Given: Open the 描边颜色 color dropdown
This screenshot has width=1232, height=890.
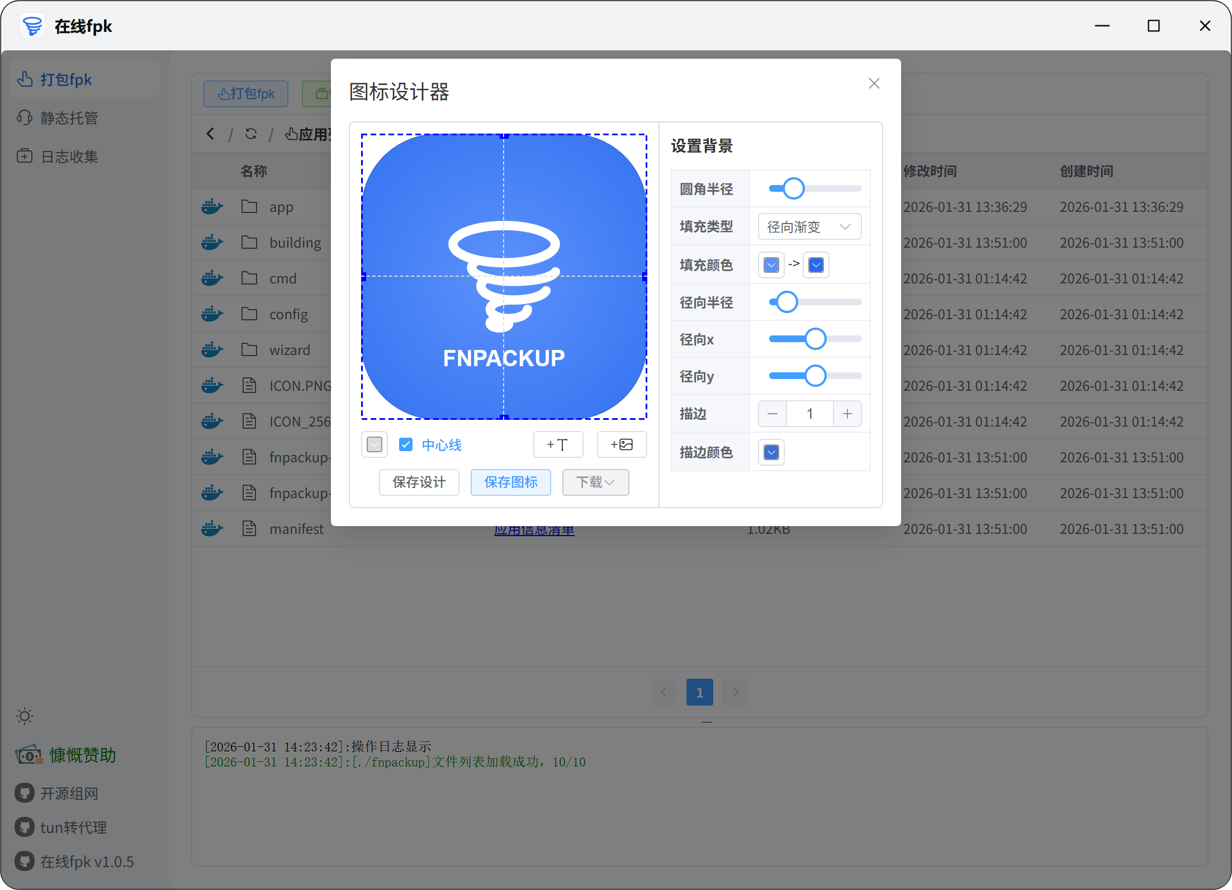Looking at the screenshot, I should tap(770, 452).
